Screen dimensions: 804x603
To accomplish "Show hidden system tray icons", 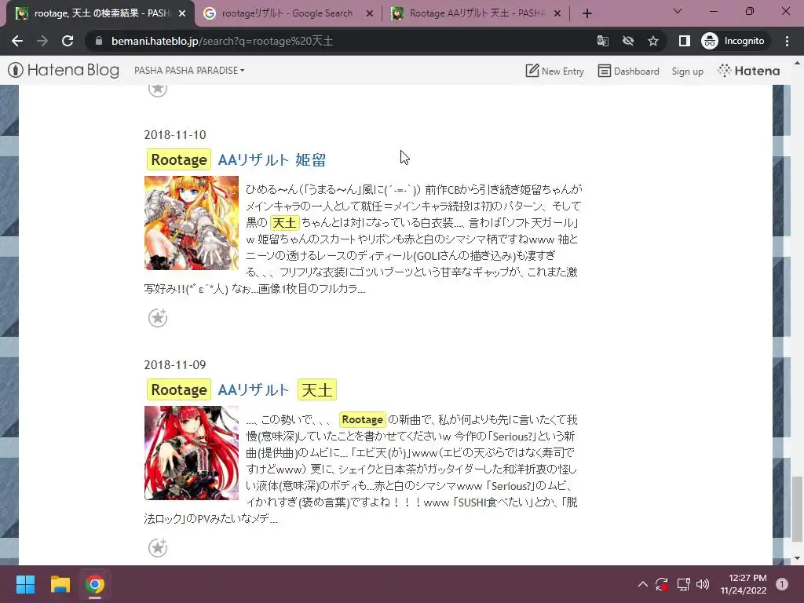I will tap(642, 584).
